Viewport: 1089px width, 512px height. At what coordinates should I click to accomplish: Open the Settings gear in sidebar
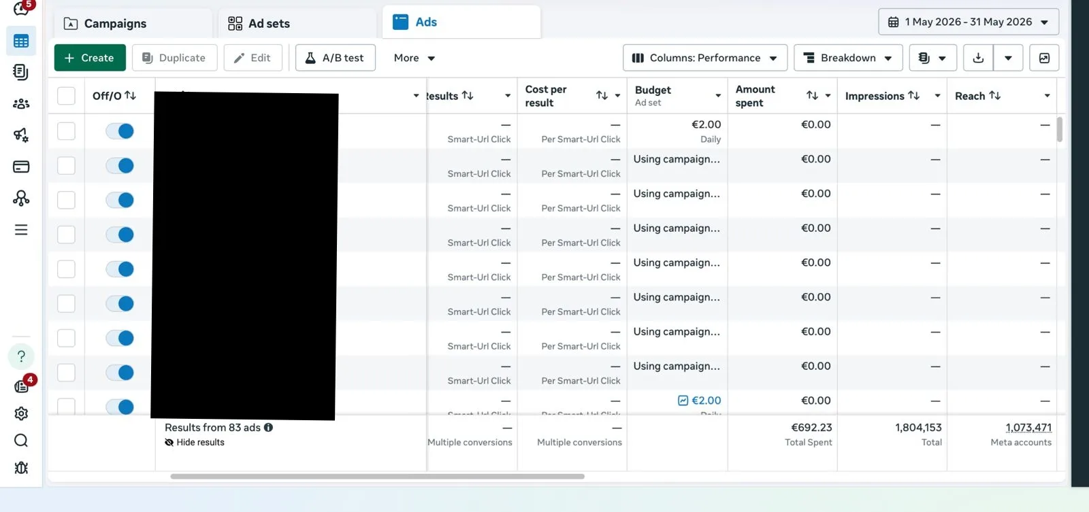click(21, 413)
